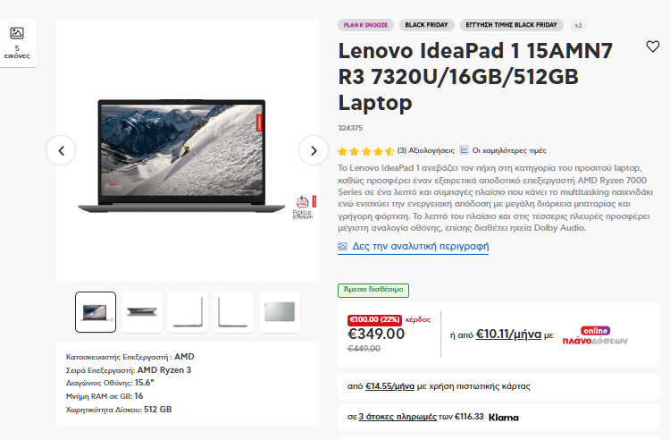Open the 5 images gallery icon
The image size is (670, 440).
pos(17,33)
